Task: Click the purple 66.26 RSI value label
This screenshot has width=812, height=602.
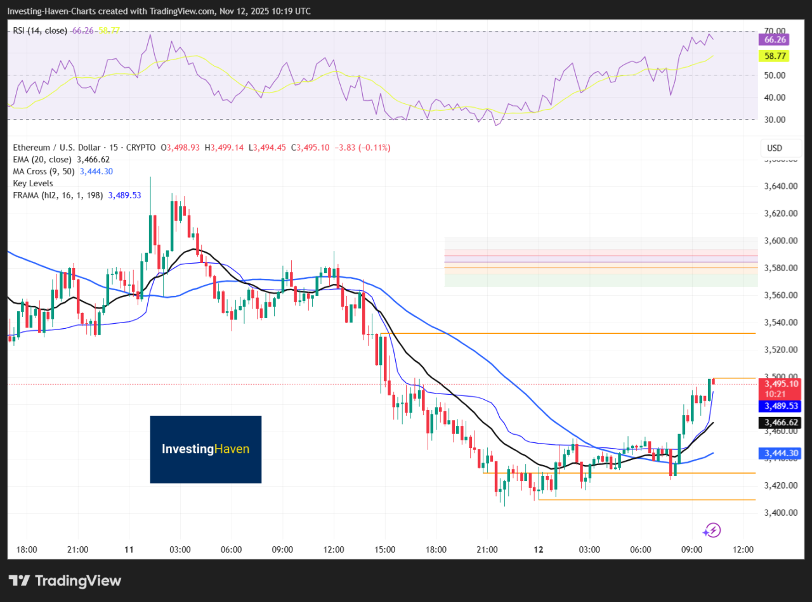Action: pyautogui.click(x=773, y=39)
